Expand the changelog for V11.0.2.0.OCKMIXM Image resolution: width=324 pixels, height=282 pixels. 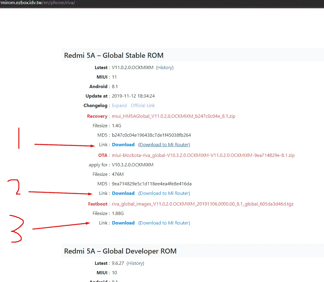119,106
